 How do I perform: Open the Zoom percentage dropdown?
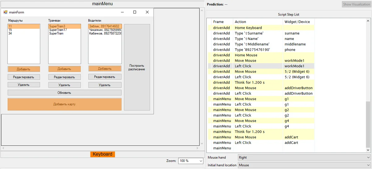[x=190, y=161]
